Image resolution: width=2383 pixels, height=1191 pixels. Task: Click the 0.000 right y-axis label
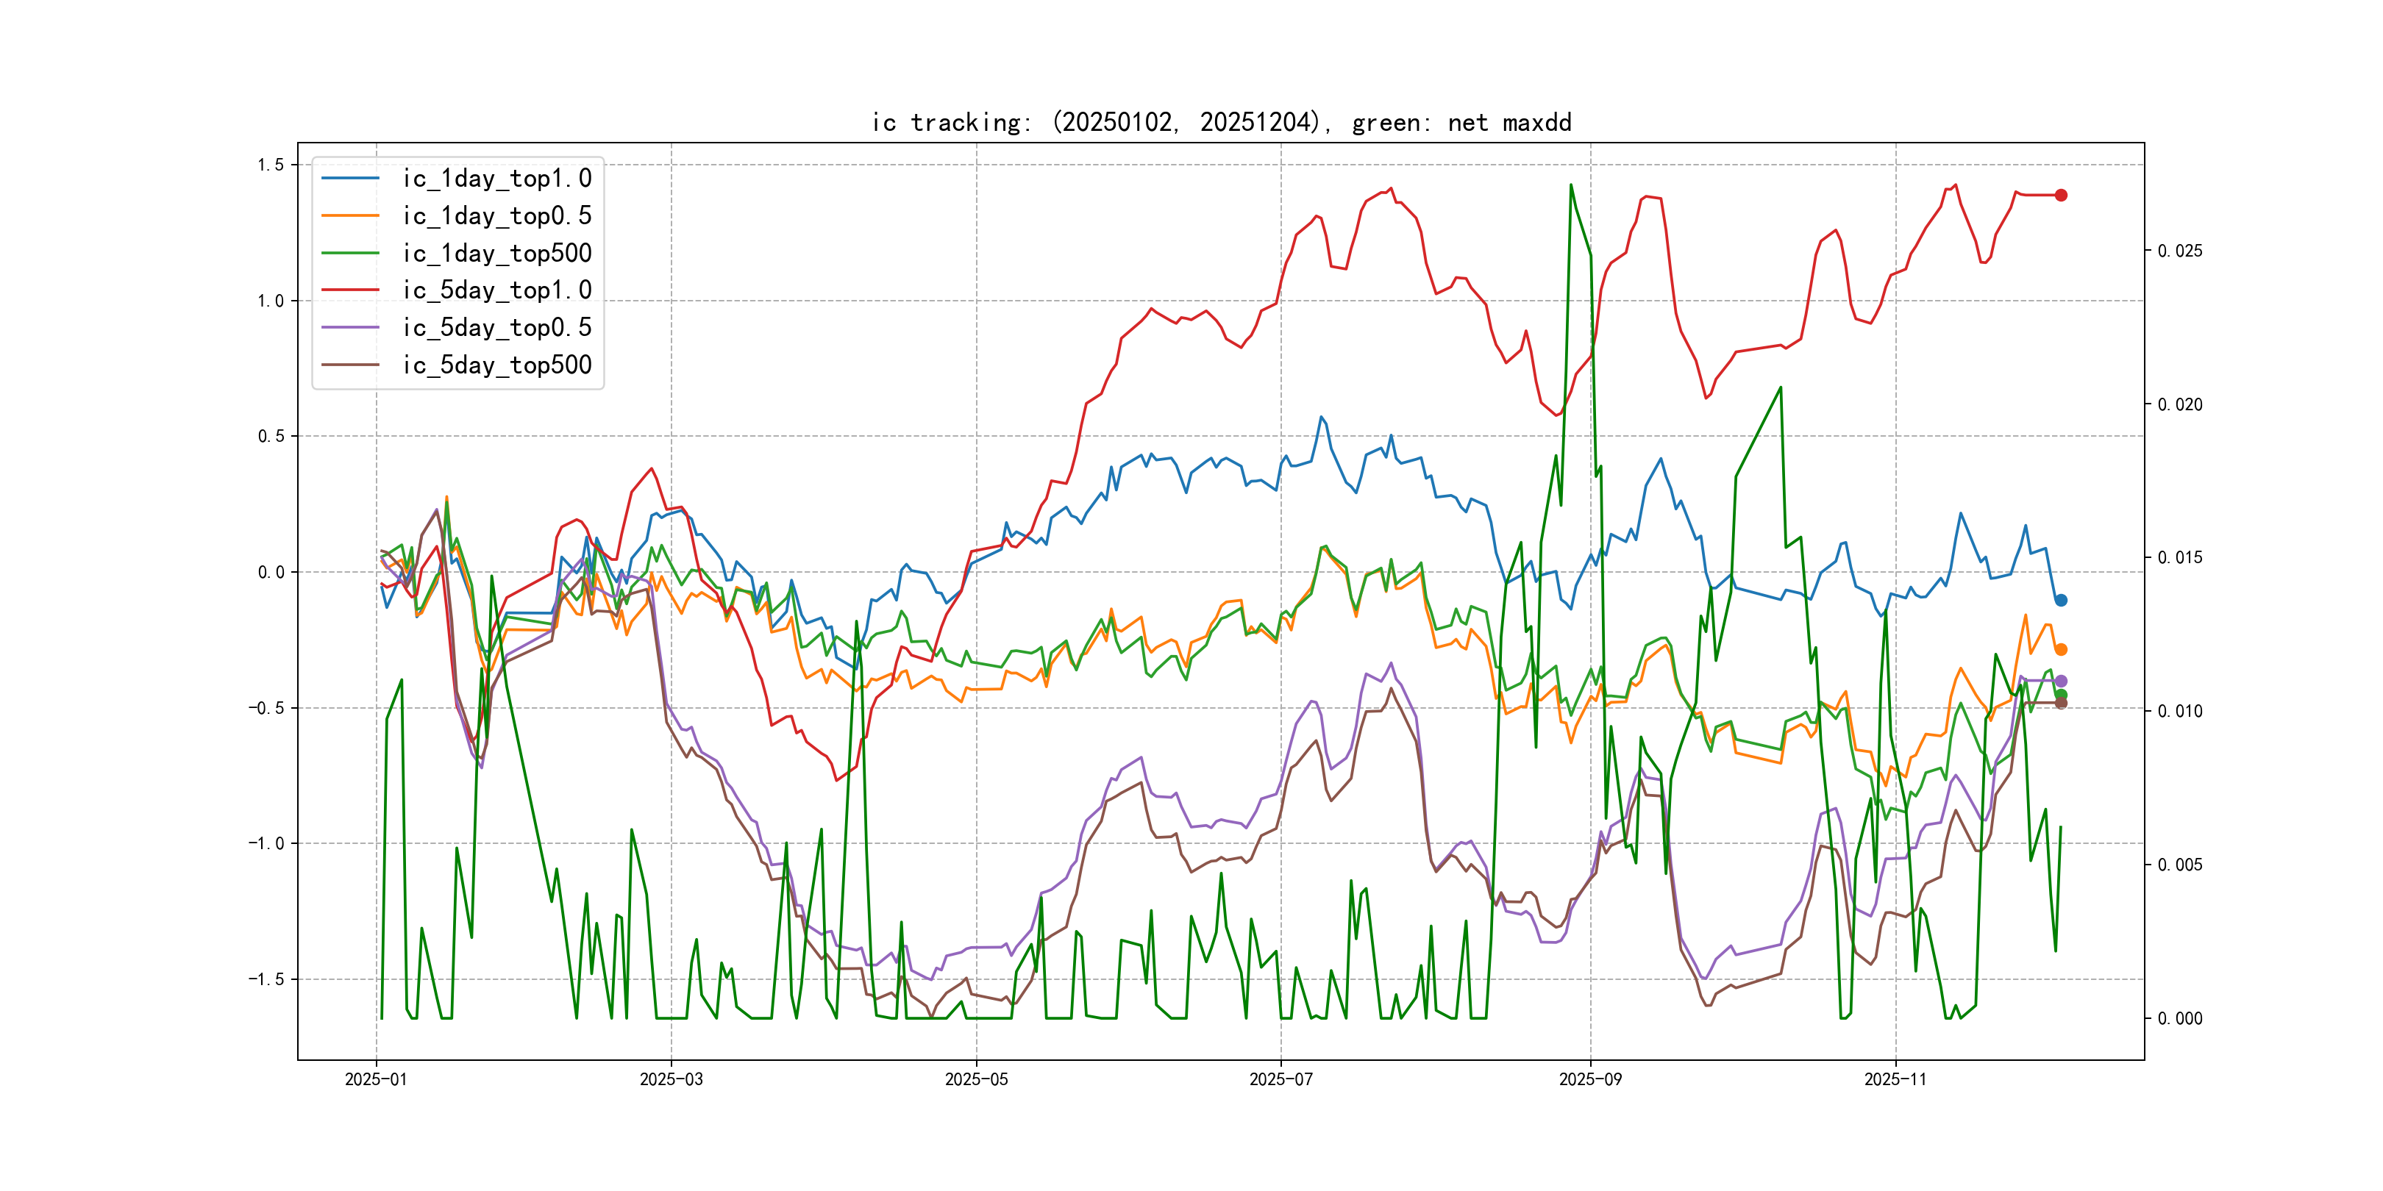[x=2179, y=1019]
